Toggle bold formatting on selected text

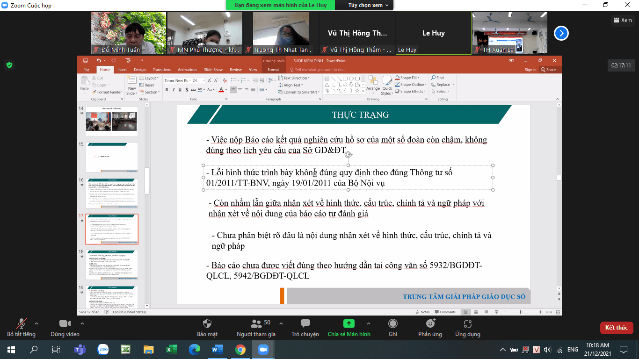point(167,89)
